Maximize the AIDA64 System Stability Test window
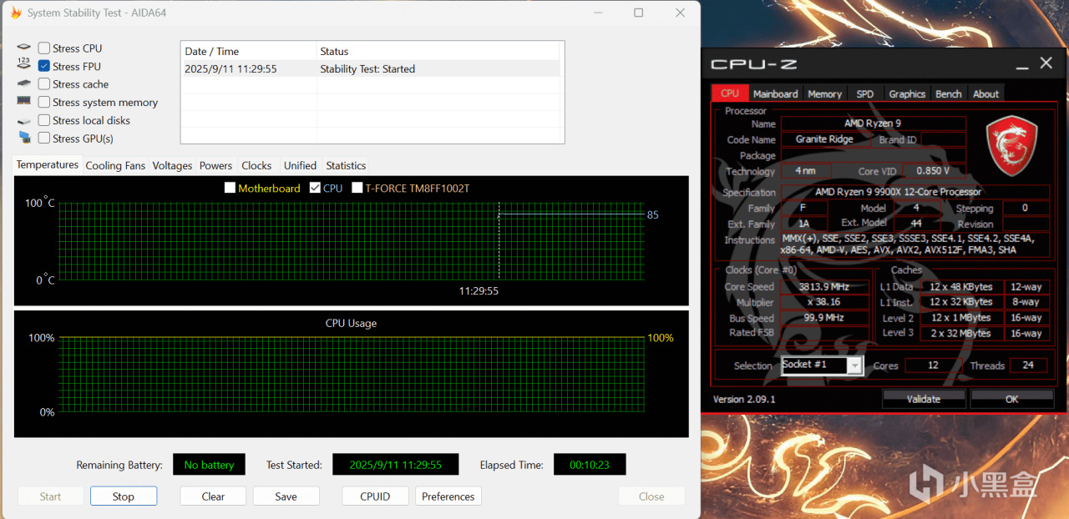 [x=639, y=13]
